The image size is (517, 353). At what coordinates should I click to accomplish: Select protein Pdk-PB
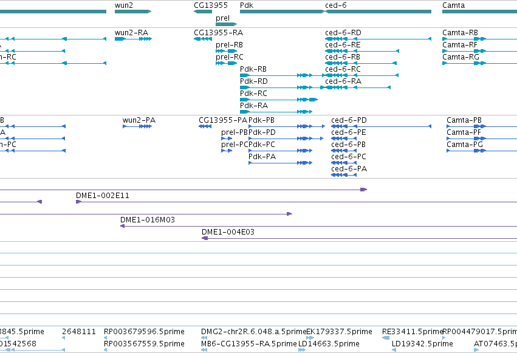pyautogui.click(x=287, y=126)
